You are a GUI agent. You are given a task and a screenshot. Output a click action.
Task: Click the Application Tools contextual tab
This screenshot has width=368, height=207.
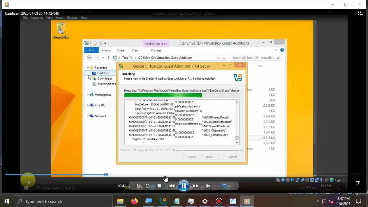pyautogui.click(x=156, y=44)
